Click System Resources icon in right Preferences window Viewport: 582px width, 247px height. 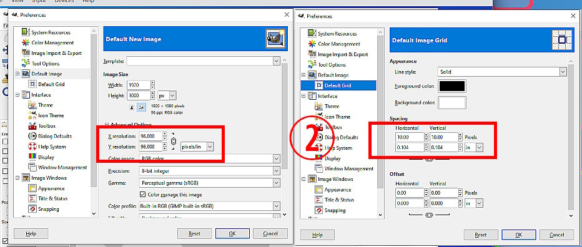(312, 34)
